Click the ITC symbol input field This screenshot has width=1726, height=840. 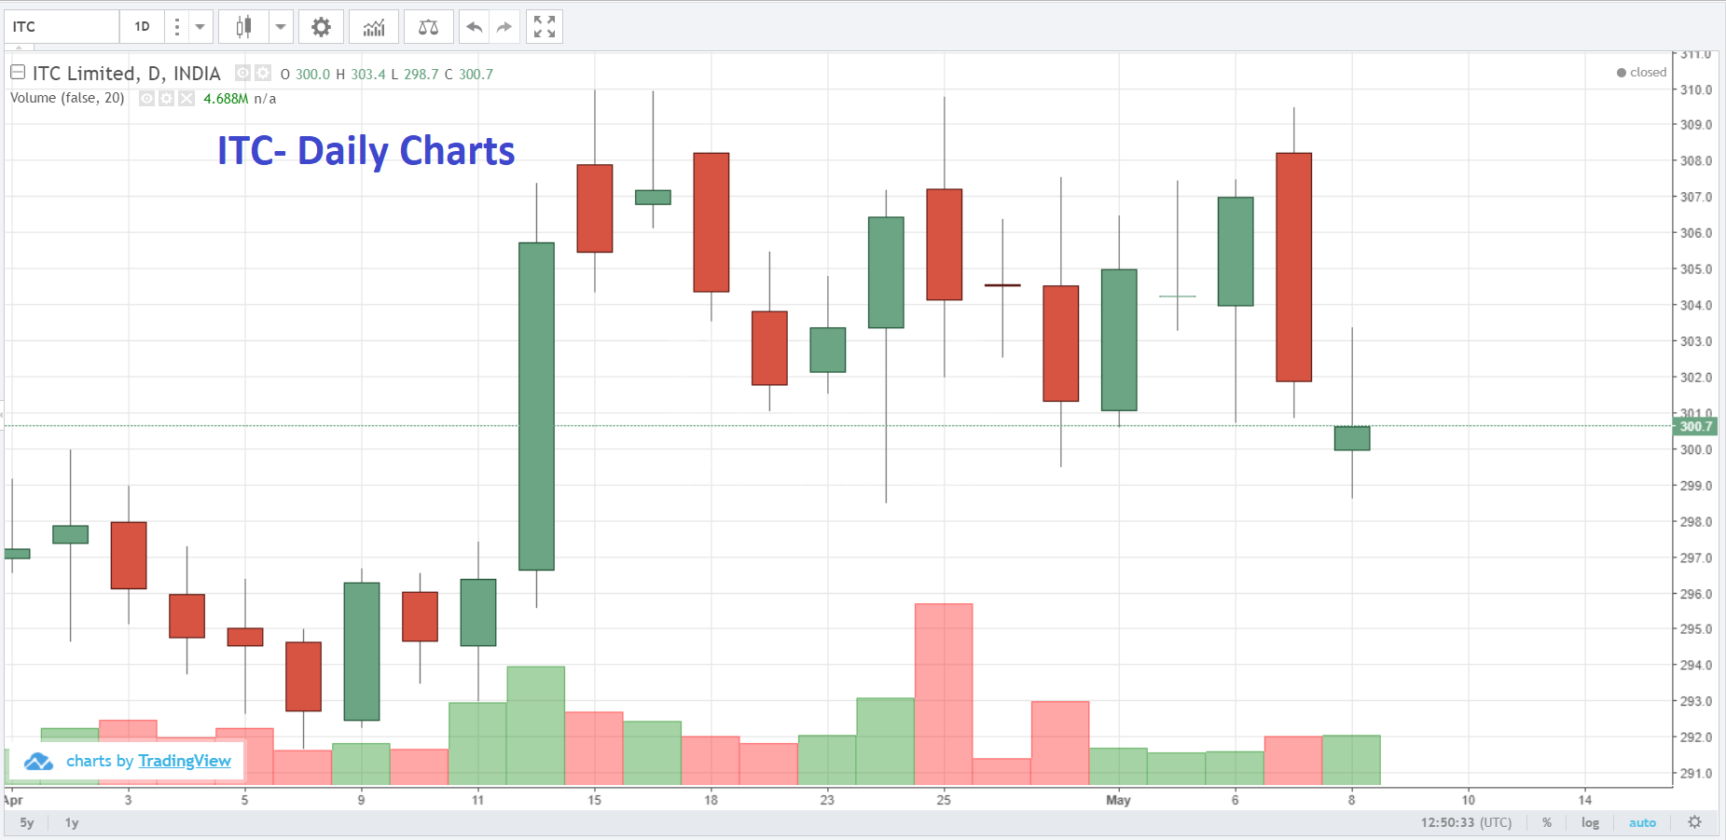62,27
